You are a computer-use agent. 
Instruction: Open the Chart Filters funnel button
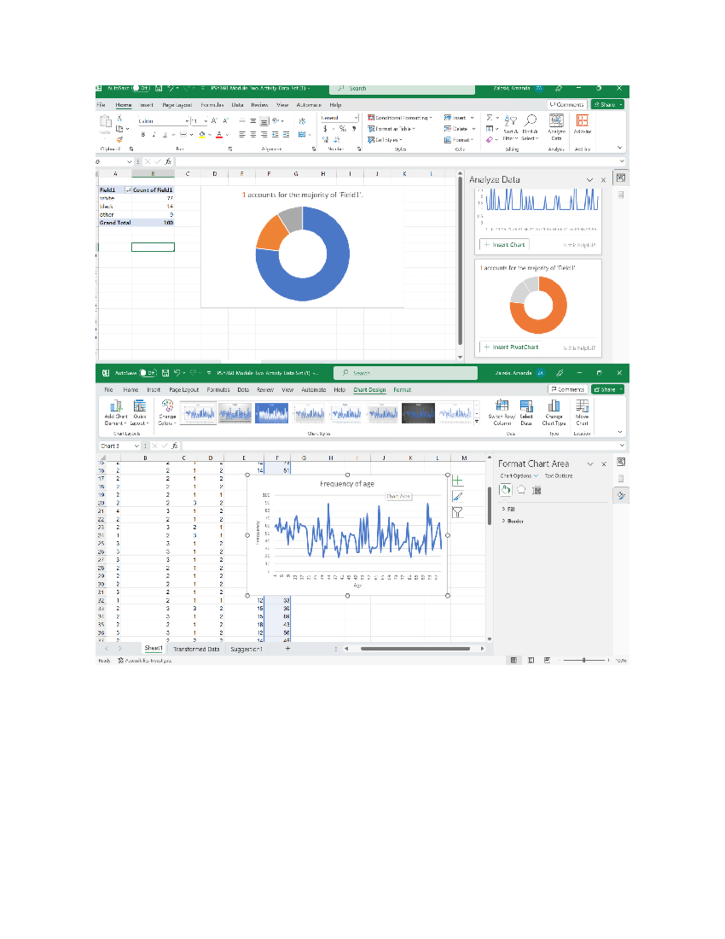tap(457, 512)
